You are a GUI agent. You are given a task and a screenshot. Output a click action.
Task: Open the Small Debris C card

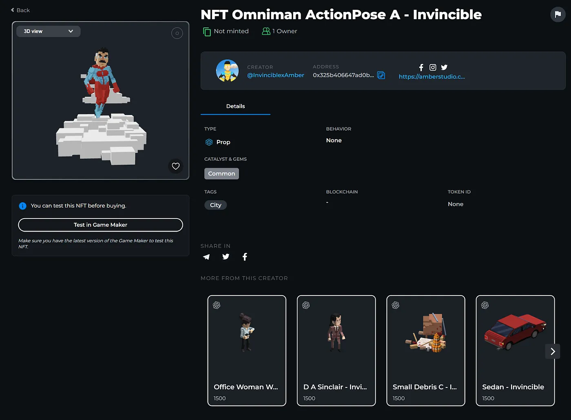point(426,351)
